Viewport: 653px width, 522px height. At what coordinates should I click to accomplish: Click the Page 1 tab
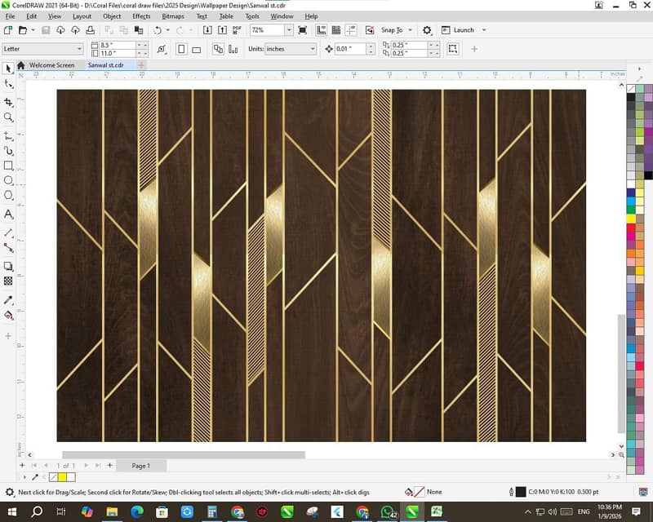tap(140, 466)
